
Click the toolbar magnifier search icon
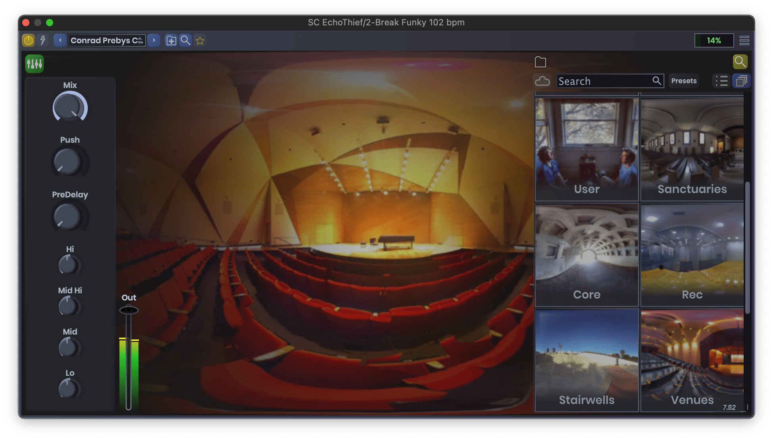(x=185, y=40)
